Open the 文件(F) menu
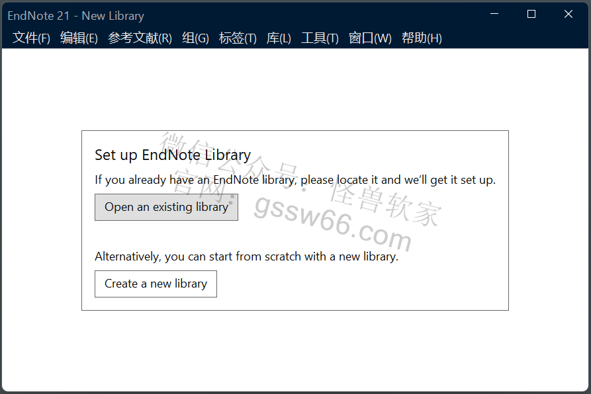The image size is (591, 394). pos(31,38)
